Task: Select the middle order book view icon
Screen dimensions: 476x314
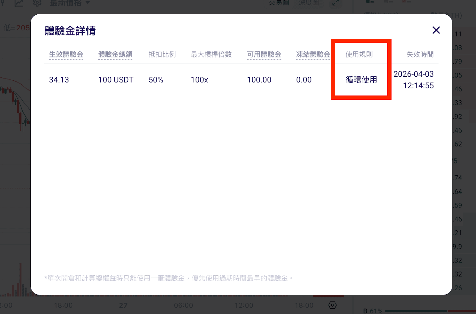Action: pos(388,1)
